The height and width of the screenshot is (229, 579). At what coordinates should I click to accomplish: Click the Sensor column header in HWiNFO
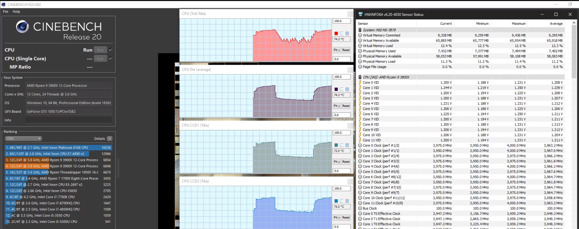pos(386,24)
